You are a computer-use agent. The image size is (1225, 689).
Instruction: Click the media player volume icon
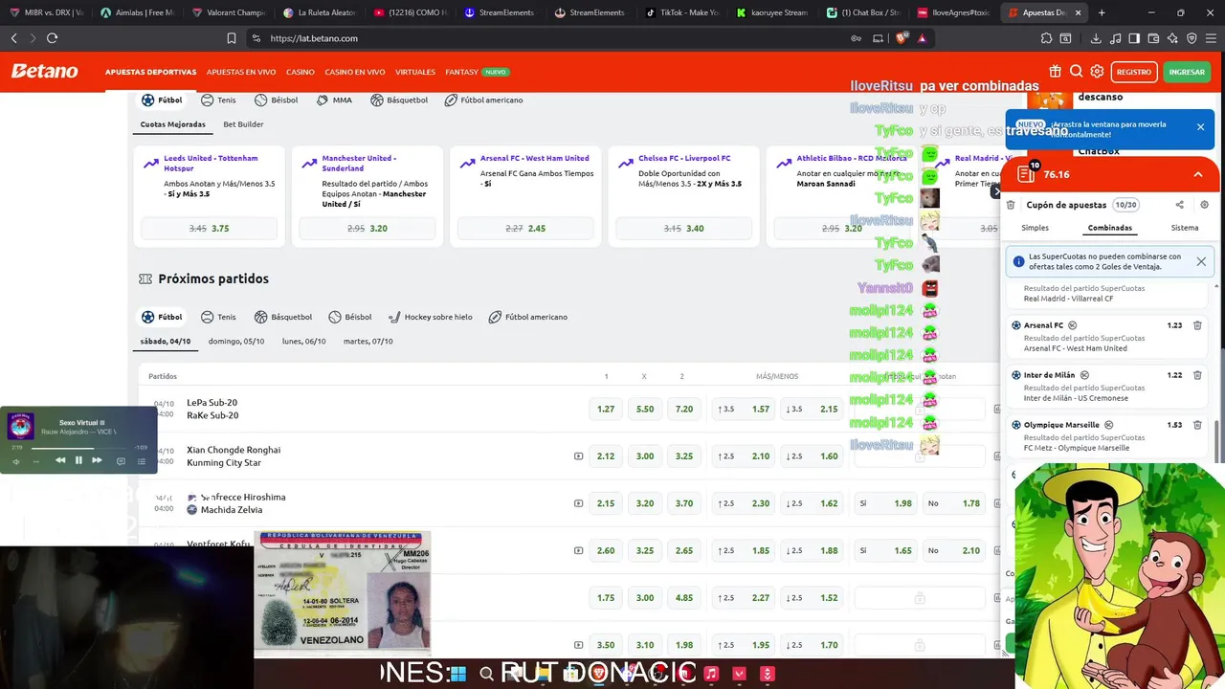coord(16,461)
